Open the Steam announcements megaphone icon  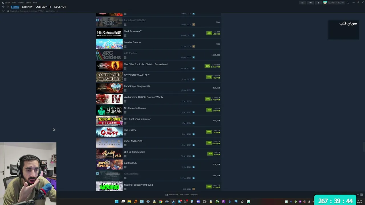[x=311, y=3]
